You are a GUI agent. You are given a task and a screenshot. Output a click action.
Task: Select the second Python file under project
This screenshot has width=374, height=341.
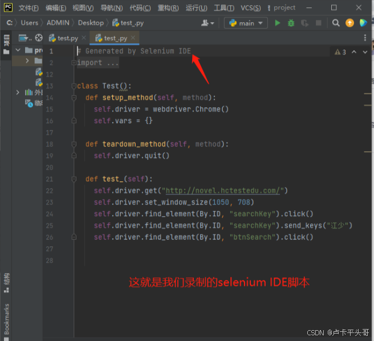click(39, 82)
